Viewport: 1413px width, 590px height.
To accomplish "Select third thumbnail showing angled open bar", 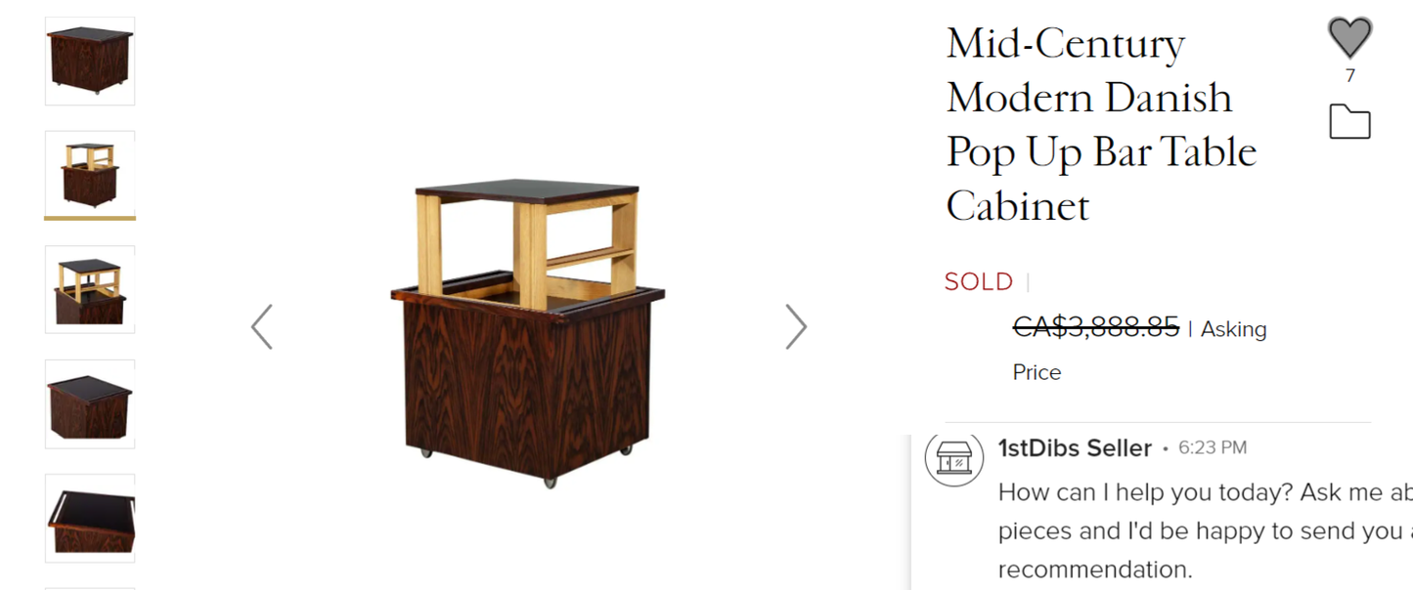I will [90, 289].
